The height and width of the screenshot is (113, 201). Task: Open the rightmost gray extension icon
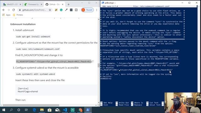pos(76,10)
